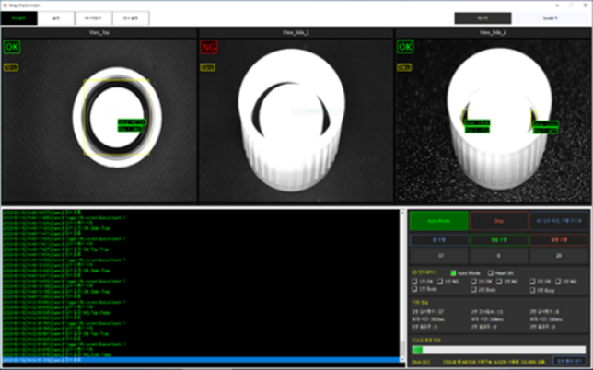593x370 pixels.
Task: Click the green result label inside the View_Top ring
Action: pyautogui.click(x=132, y=125)
